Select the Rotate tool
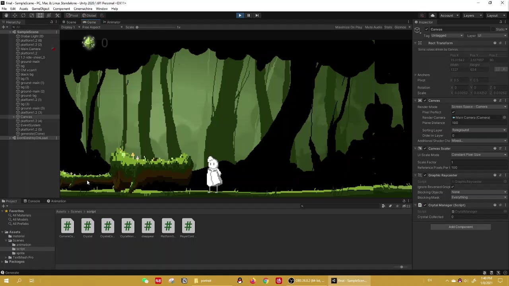This screenshot has height=286, width=509. [23, 15]
